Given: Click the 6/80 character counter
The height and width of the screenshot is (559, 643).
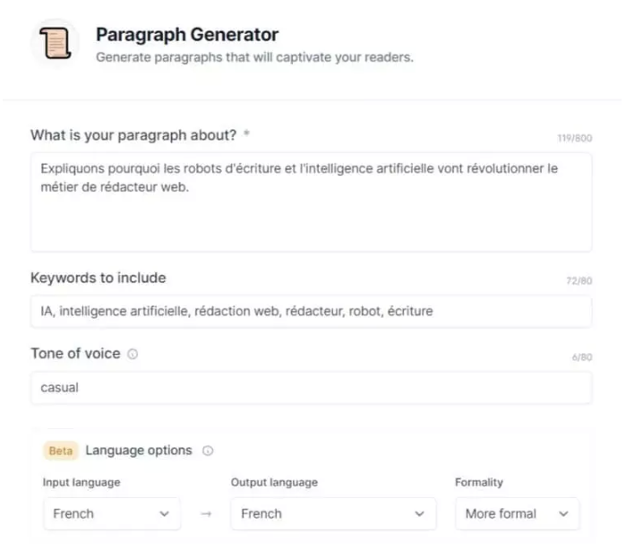Looking at the screenshot, I should 582,357.
